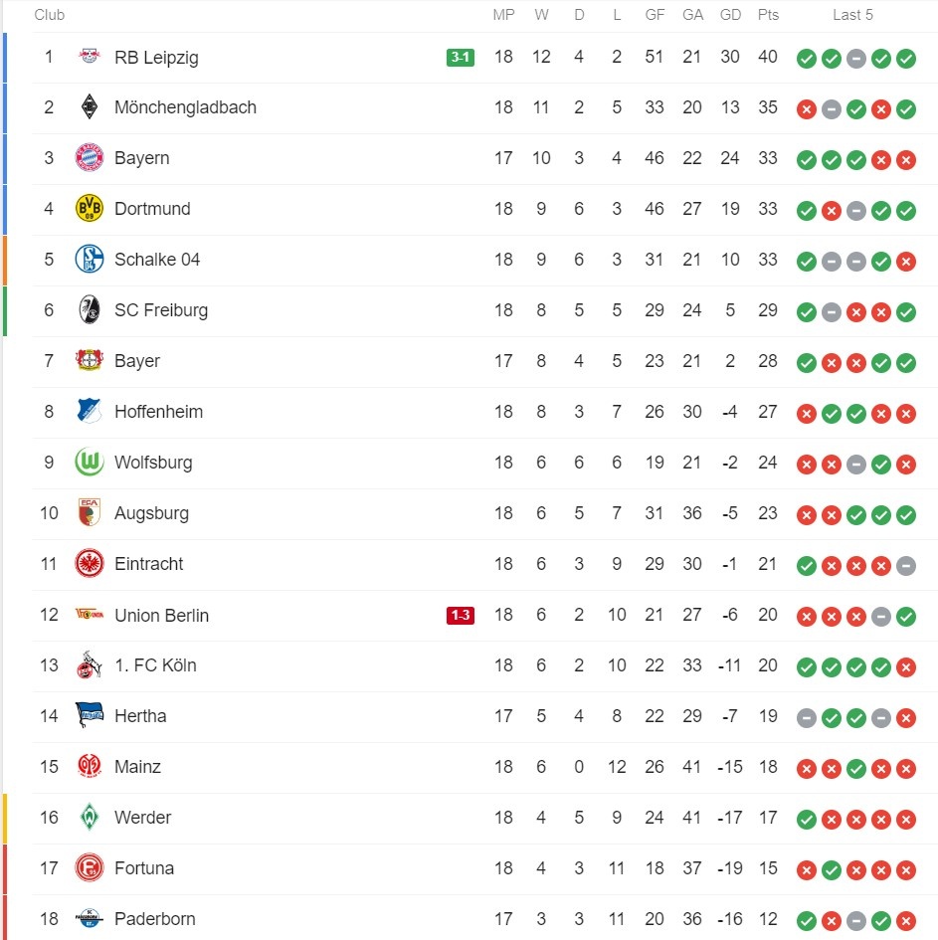This screenshot has height=940, width=938.
Task: Open the SC Freiburg team link
Action: point(161,310)
